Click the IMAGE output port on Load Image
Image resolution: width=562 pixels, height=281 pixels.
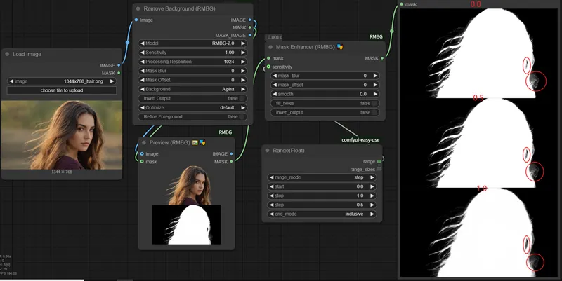tap(119, 64)
